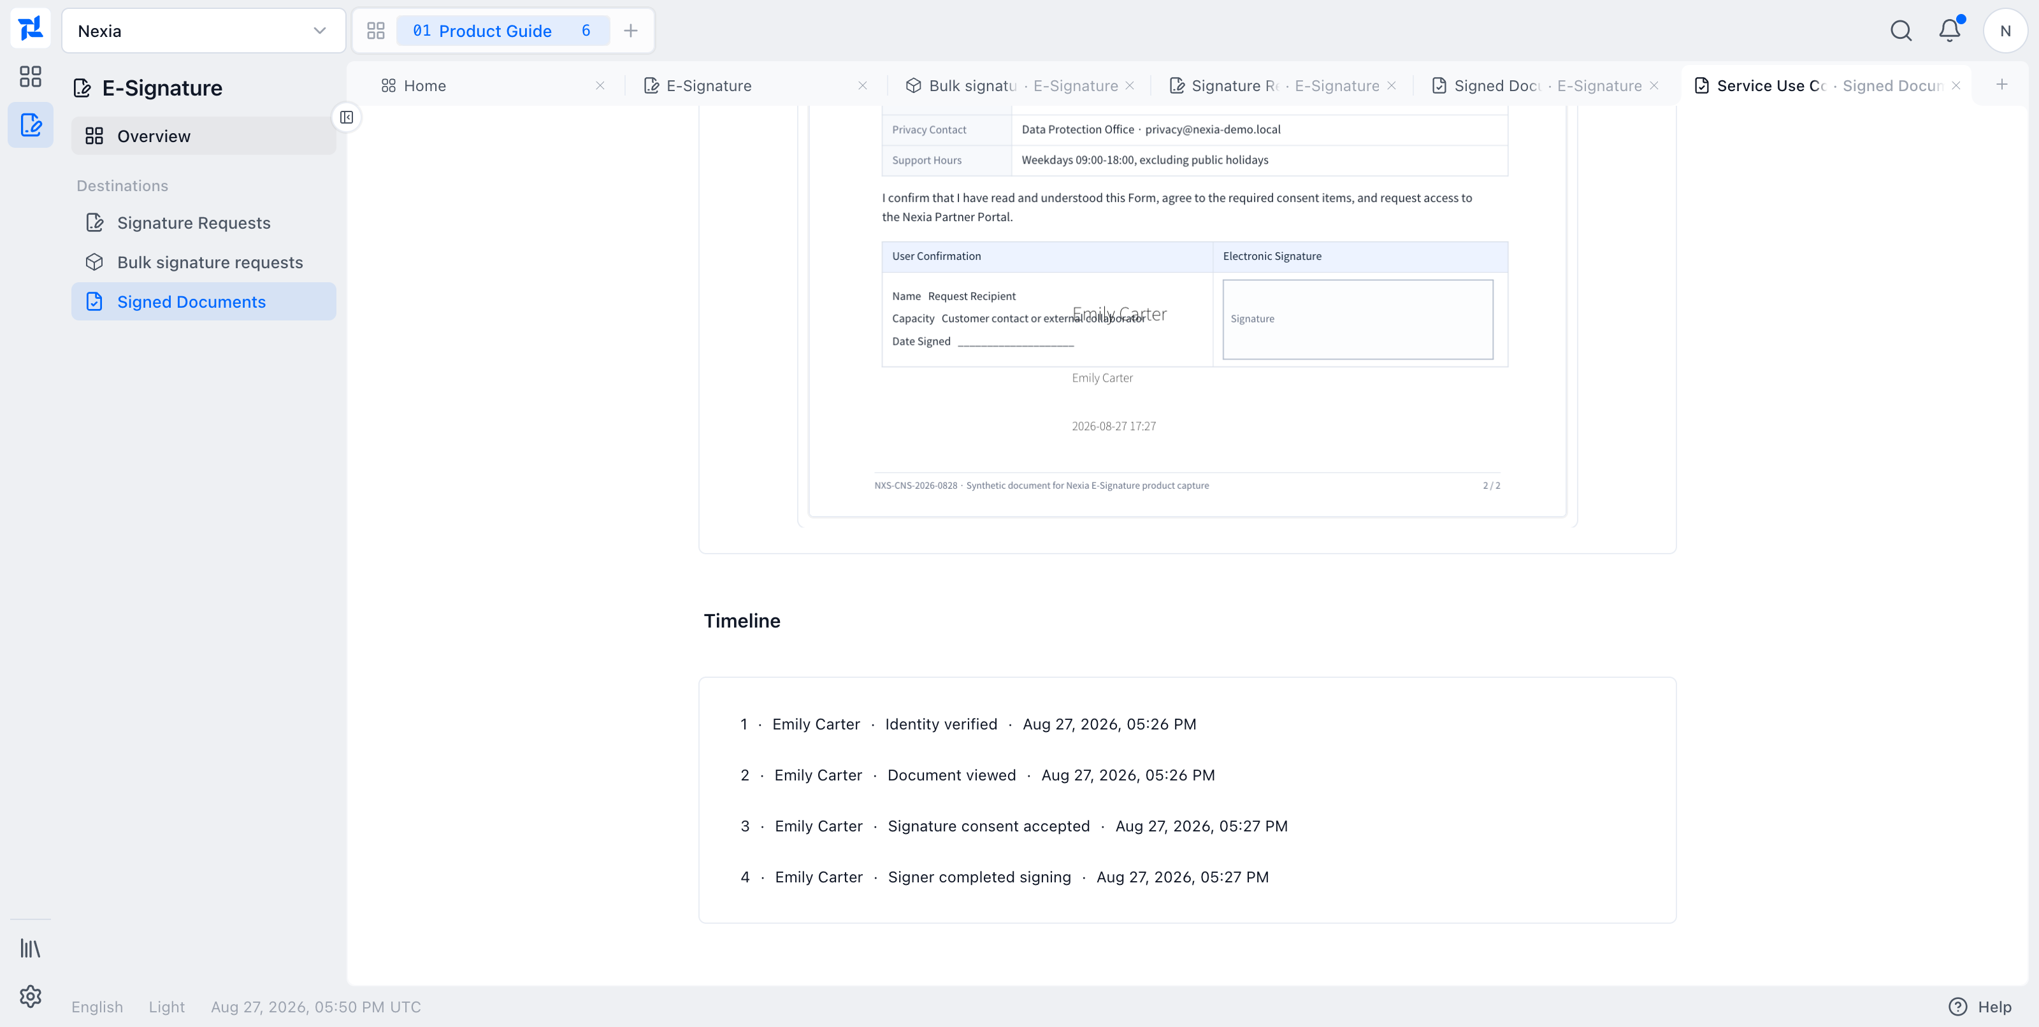The width and height of the screenshot is (2039, 1027).
Task: Open settings gear icon
Action: 30,996
